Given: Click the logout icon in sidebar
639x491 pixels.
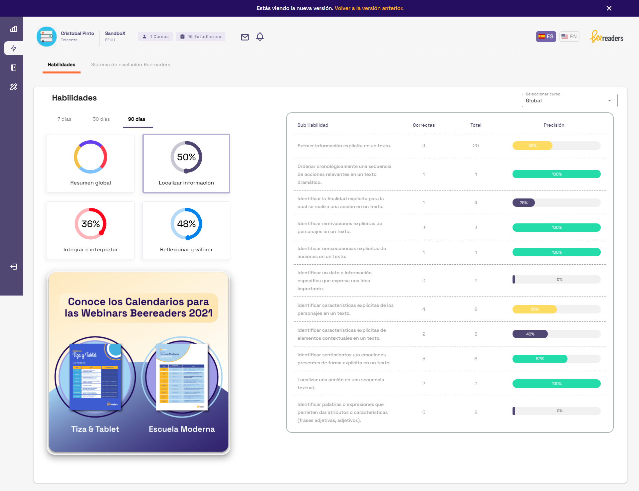Looking at the screenshot, I should 14,267.
